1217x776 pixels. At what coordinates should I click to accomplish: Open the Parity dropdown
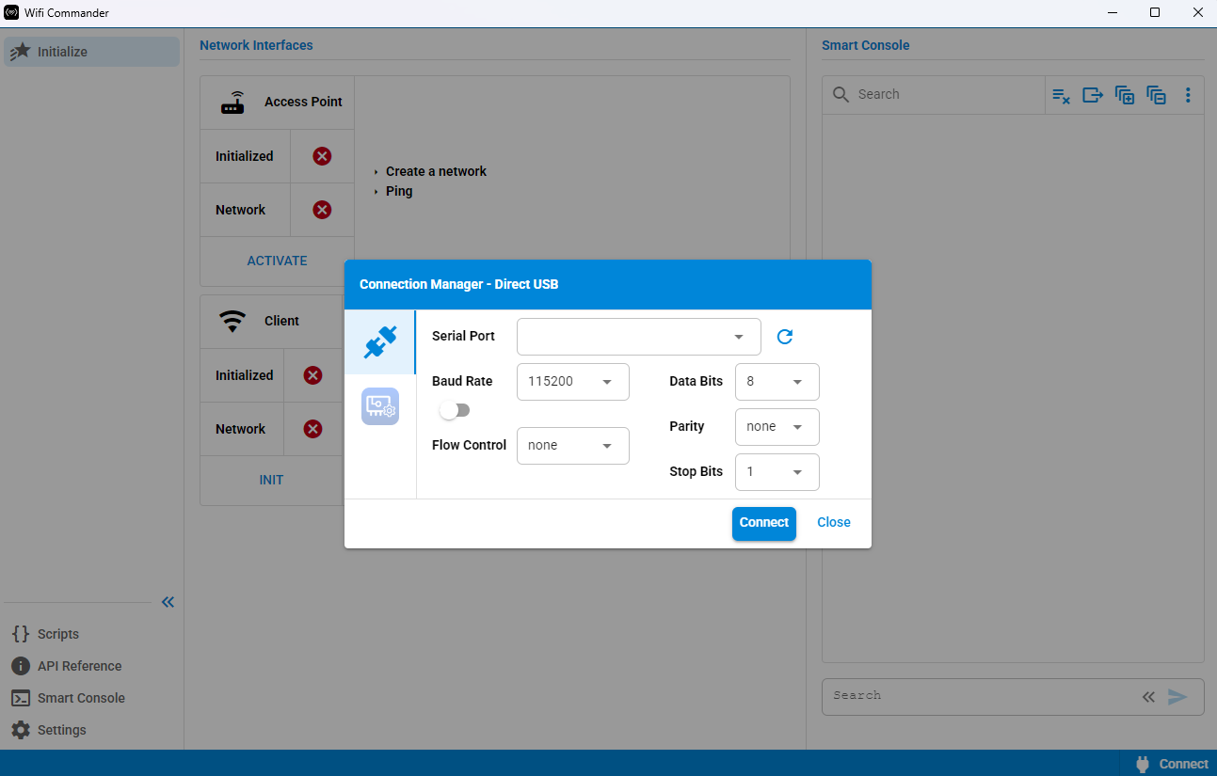[x=777, y=427]
